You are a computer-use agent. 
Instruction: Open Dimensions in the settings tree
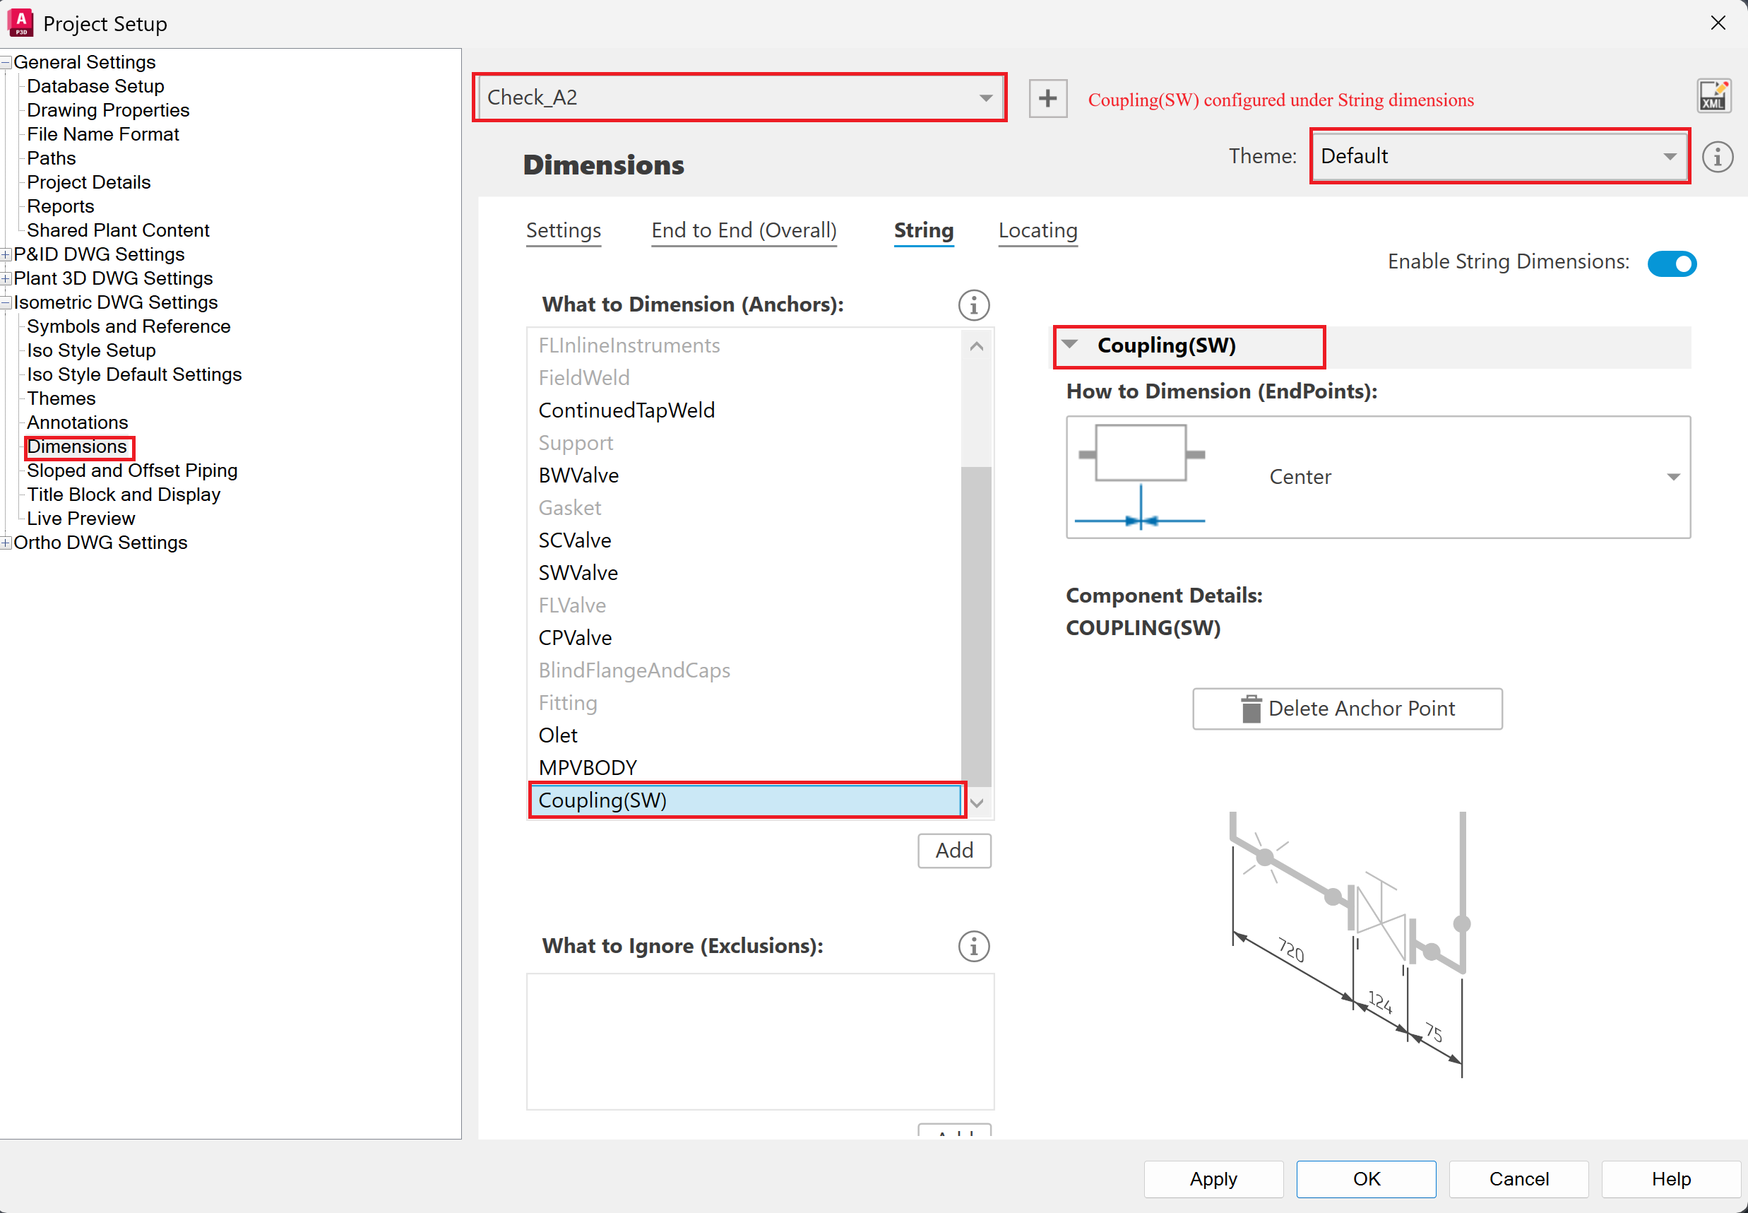point(77,447)
